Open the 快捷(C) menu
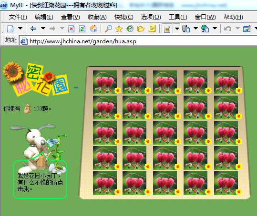This screenshot has height=216, width=257. (x=124, y=17)
